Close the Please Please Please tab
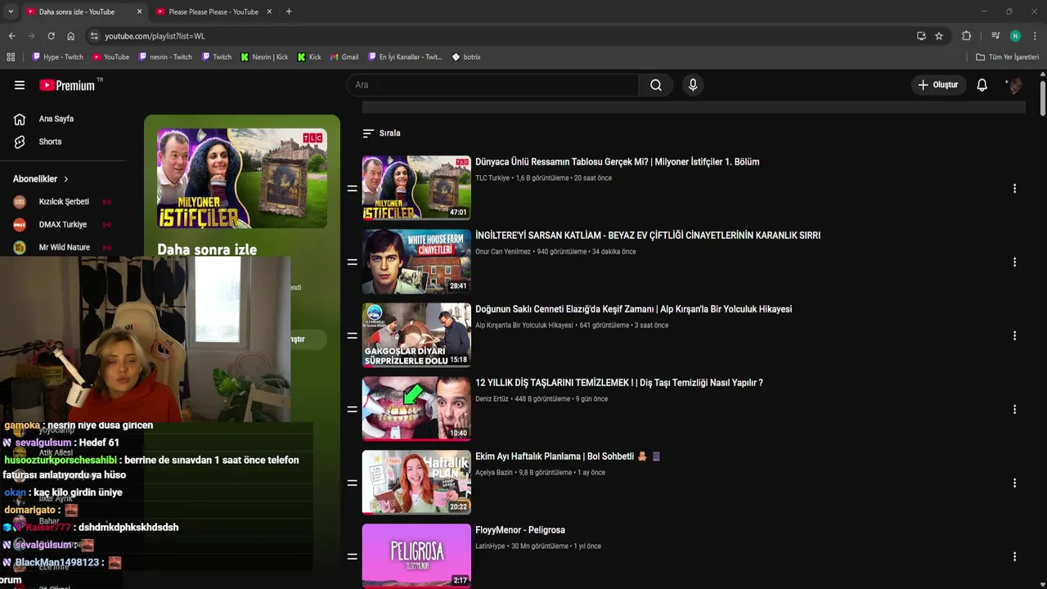This screenshot has height=589, width=1047. click(267, 11)
